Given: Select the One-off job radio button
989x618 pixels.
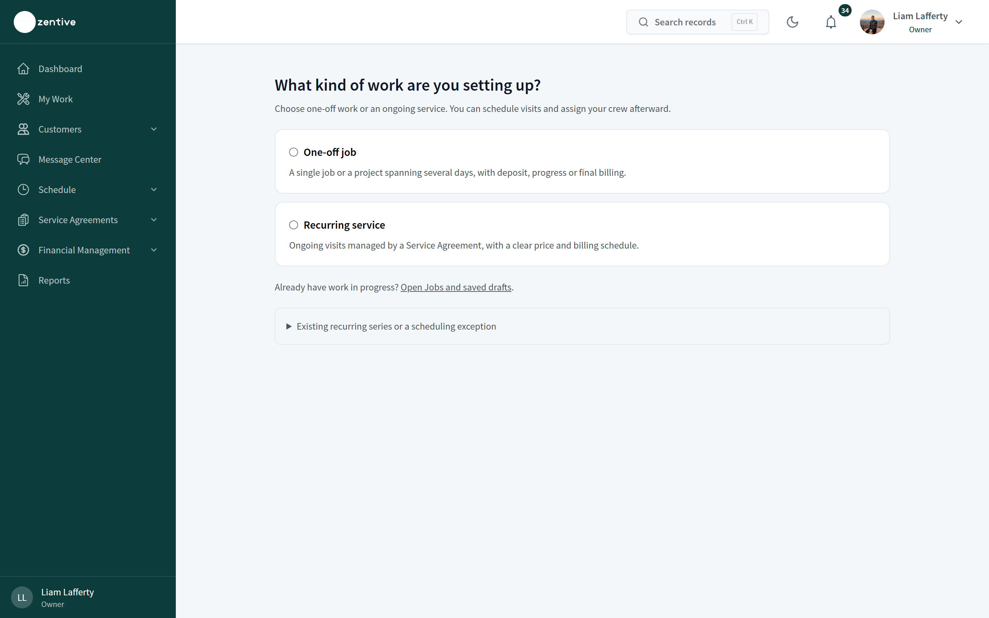Looking at the screenshot, I should (293, 152).
